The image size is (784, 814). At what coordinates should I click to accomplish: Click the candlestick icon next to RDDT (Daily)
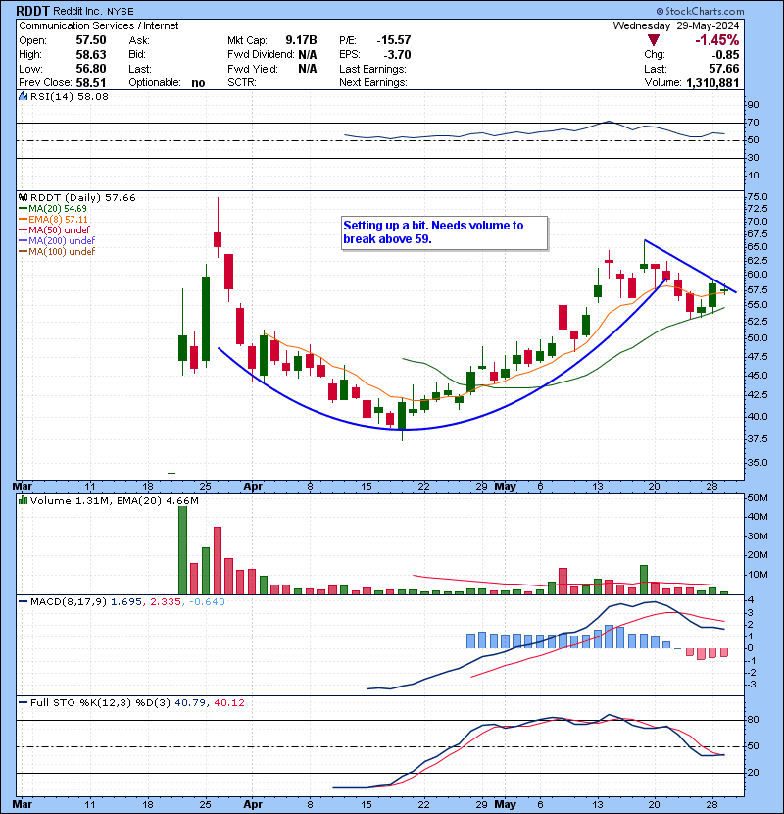(23, 197)
